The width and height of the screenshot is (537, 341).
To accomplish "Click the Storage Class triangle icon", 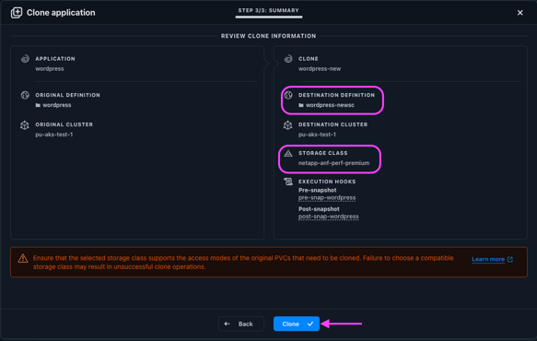I will [288, 153].
